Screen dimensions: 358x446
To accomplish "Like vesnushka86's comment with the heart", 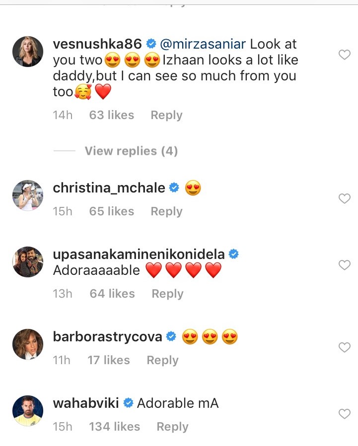I will point(344,55).
